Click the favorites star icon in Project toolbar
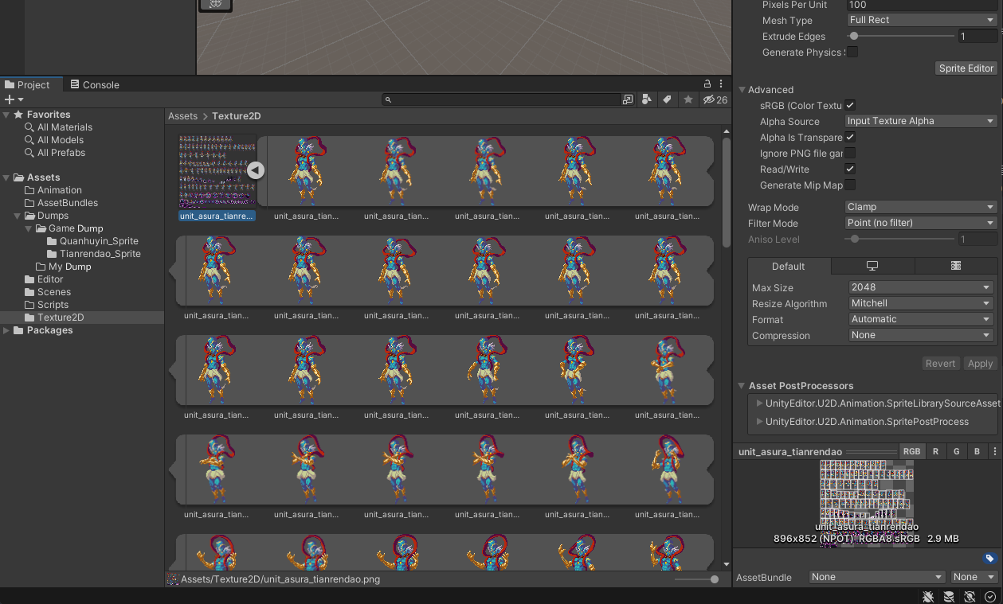The image size is (1003, 604). [x=688, y=99]
